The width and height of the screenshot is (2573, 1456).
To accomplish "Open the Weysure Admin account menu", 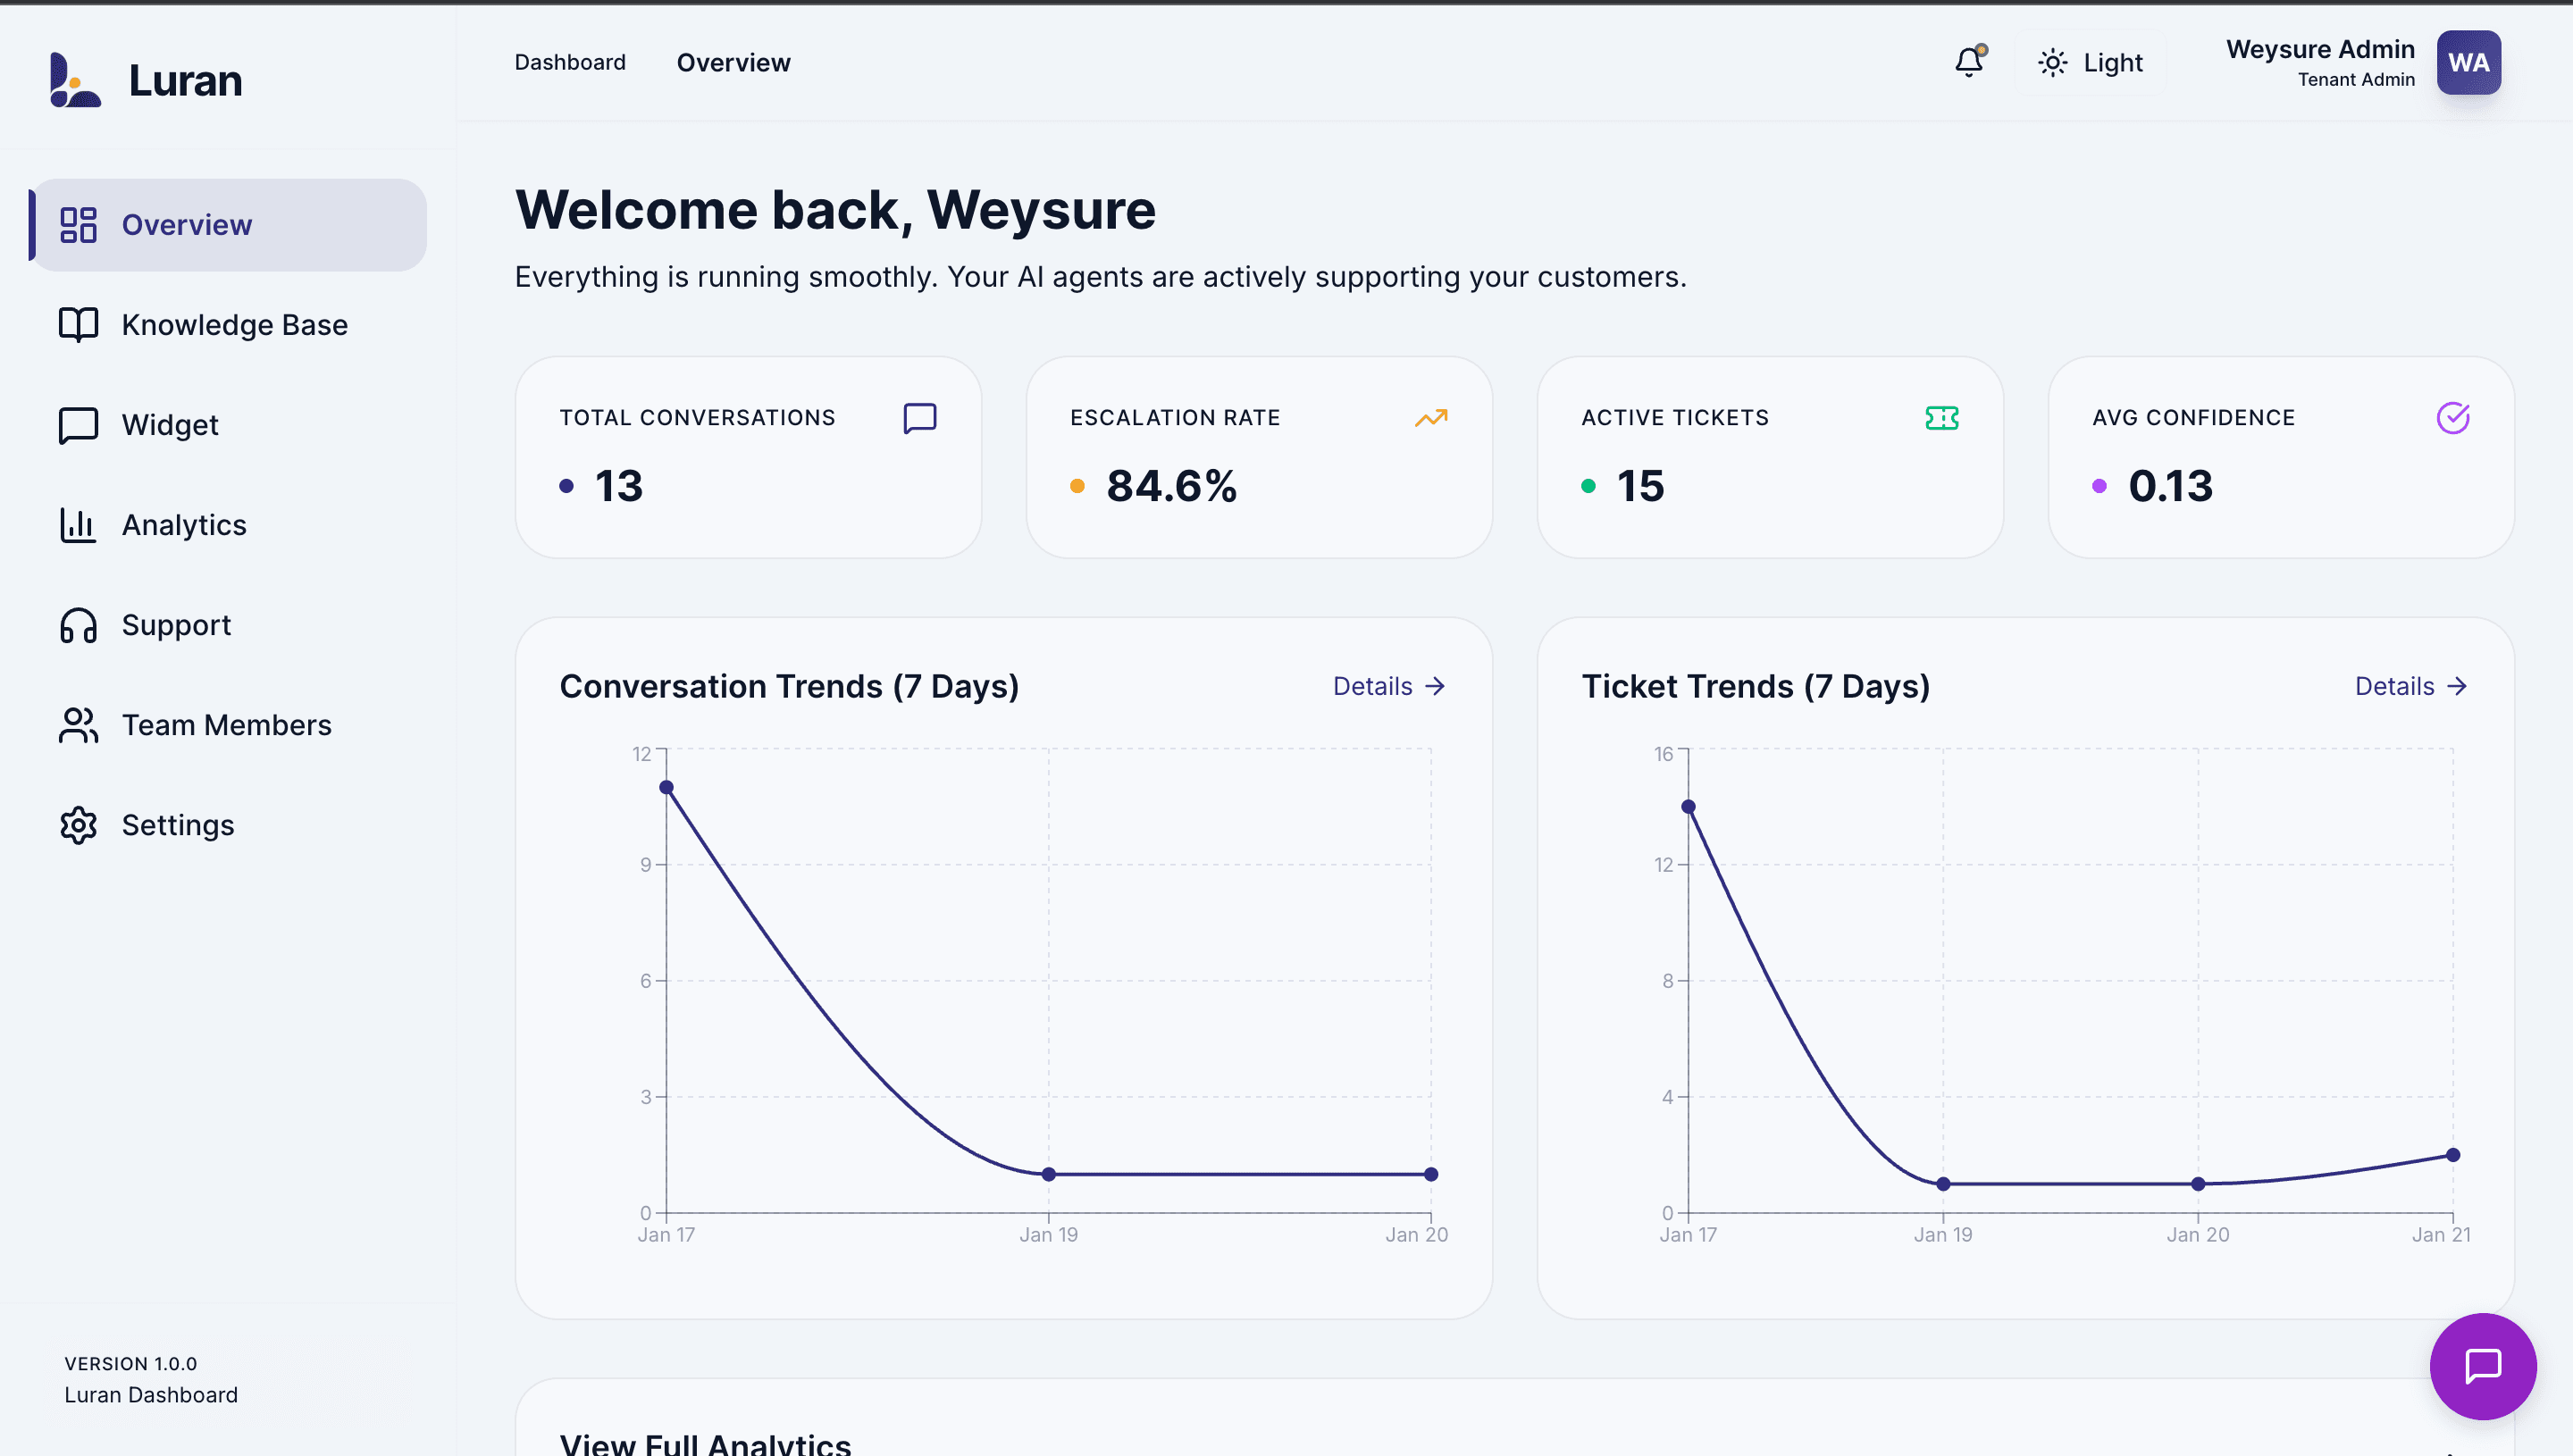I will pyautogui.click(x=2320, y=62).
